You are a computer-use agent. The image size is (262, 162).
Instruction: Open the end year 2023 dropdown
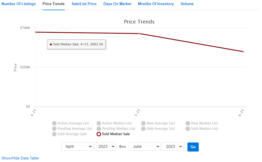(x=173, y=146)
